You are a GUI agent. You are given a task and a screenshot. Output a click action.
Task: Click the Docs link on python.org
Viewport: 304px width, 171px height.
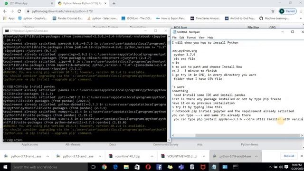point(113,144)
